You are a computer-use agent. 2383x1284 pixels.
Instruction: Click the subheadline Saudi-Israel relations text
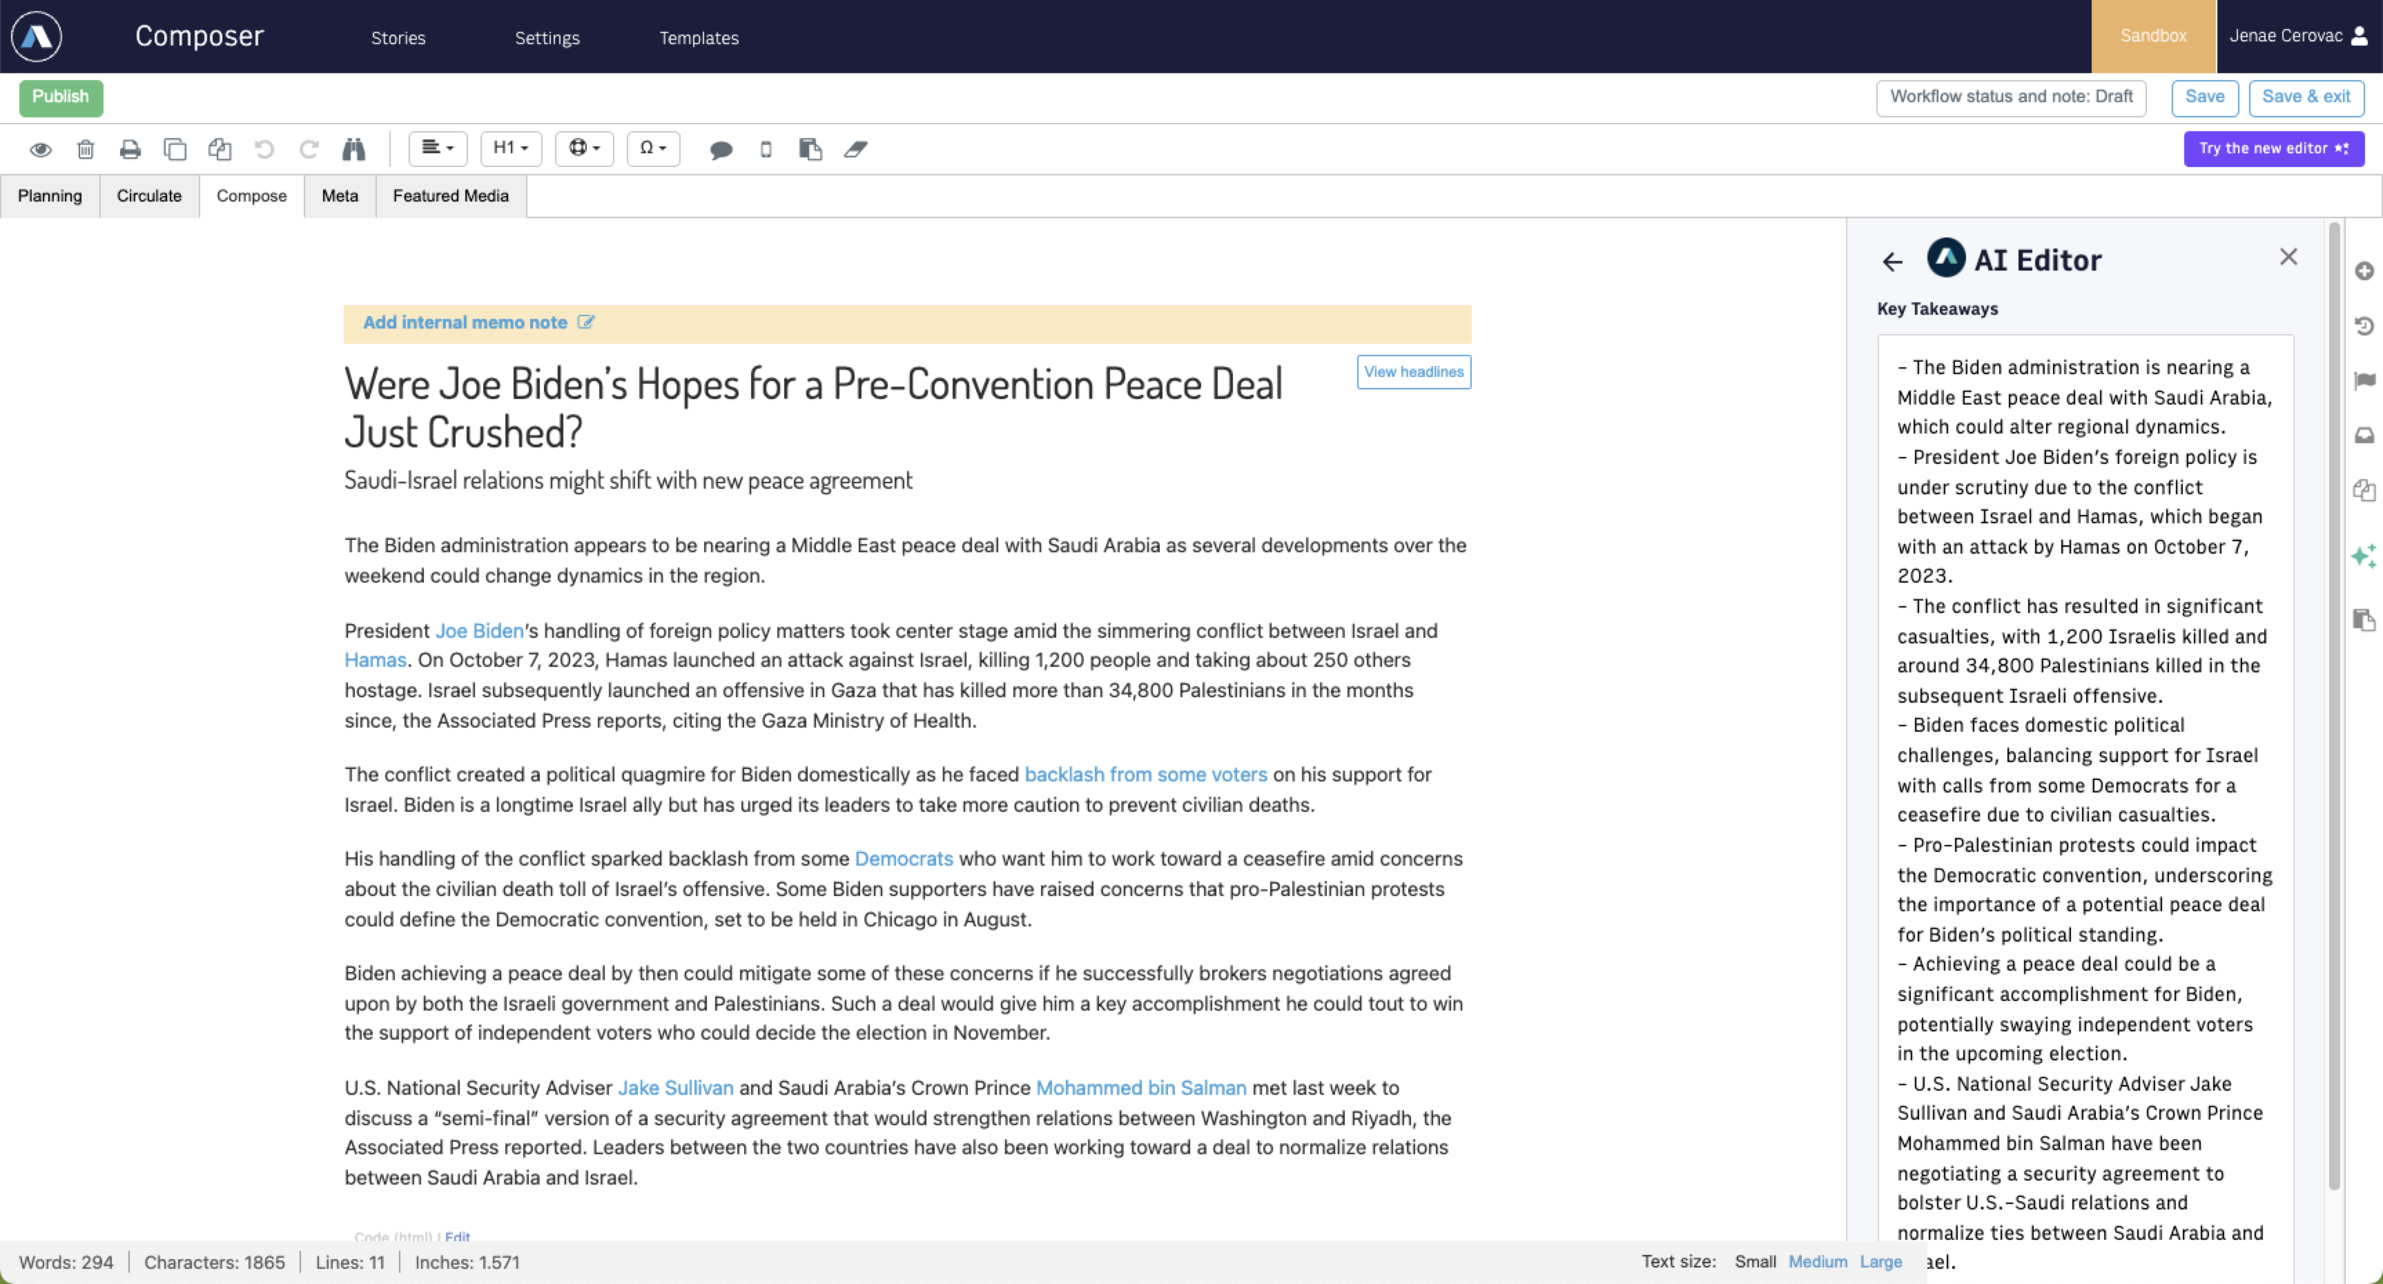pos(628,481)
